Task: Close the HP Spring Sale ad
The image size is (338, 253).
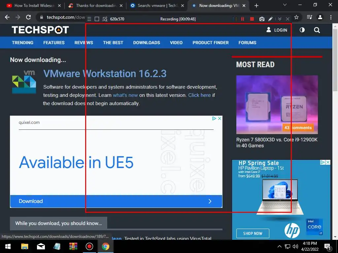Action: (328, 162)
